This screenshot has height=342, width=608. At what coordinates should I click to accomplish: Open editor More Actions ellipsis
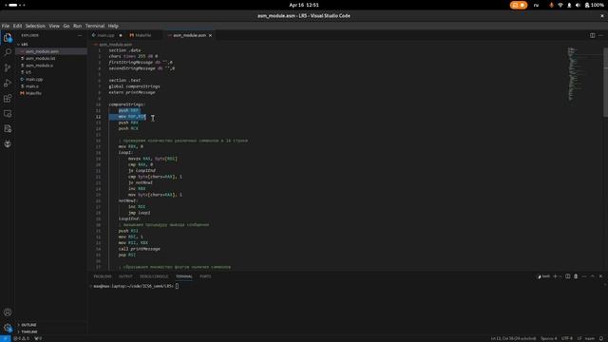click(600, 35)
